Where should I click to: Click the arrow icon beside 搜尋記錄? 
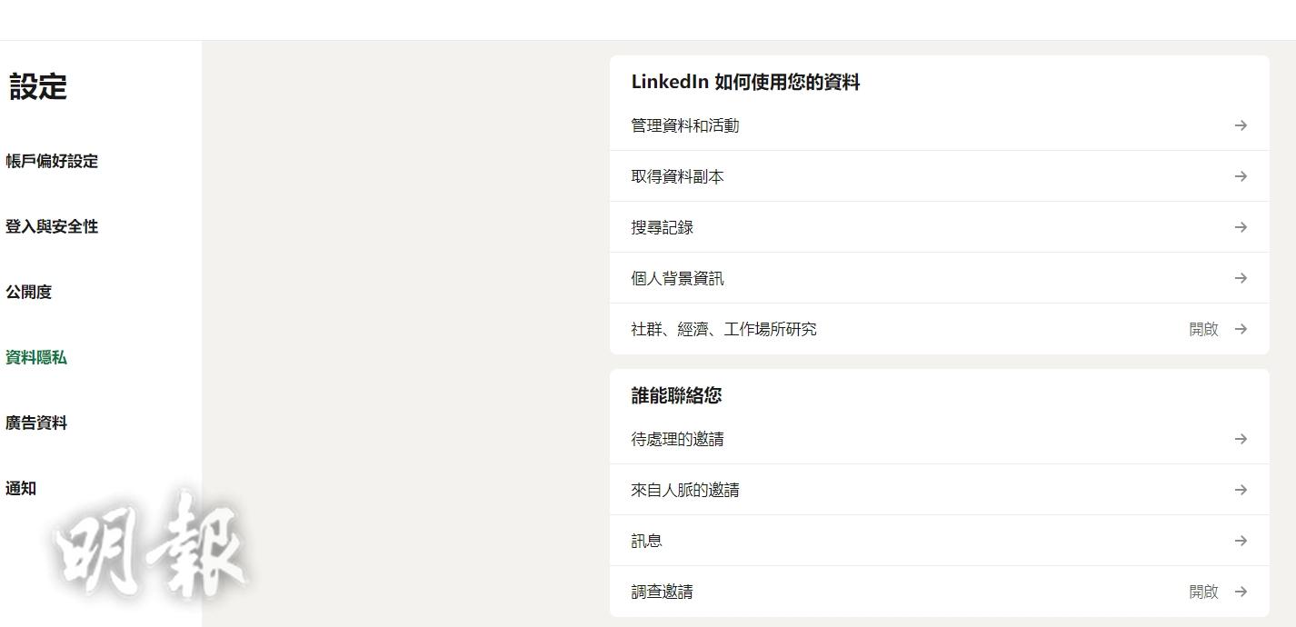pos(1241,227)
